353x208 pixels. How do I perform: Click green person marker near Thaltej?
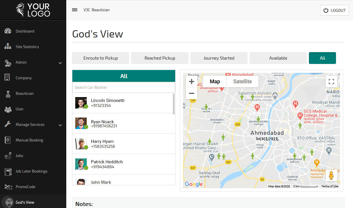coord(206,107)
